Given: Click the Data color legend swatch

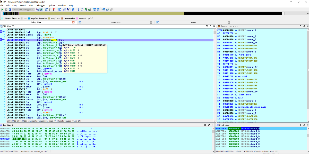Looking at the screenshot, I should click(22, 19).
